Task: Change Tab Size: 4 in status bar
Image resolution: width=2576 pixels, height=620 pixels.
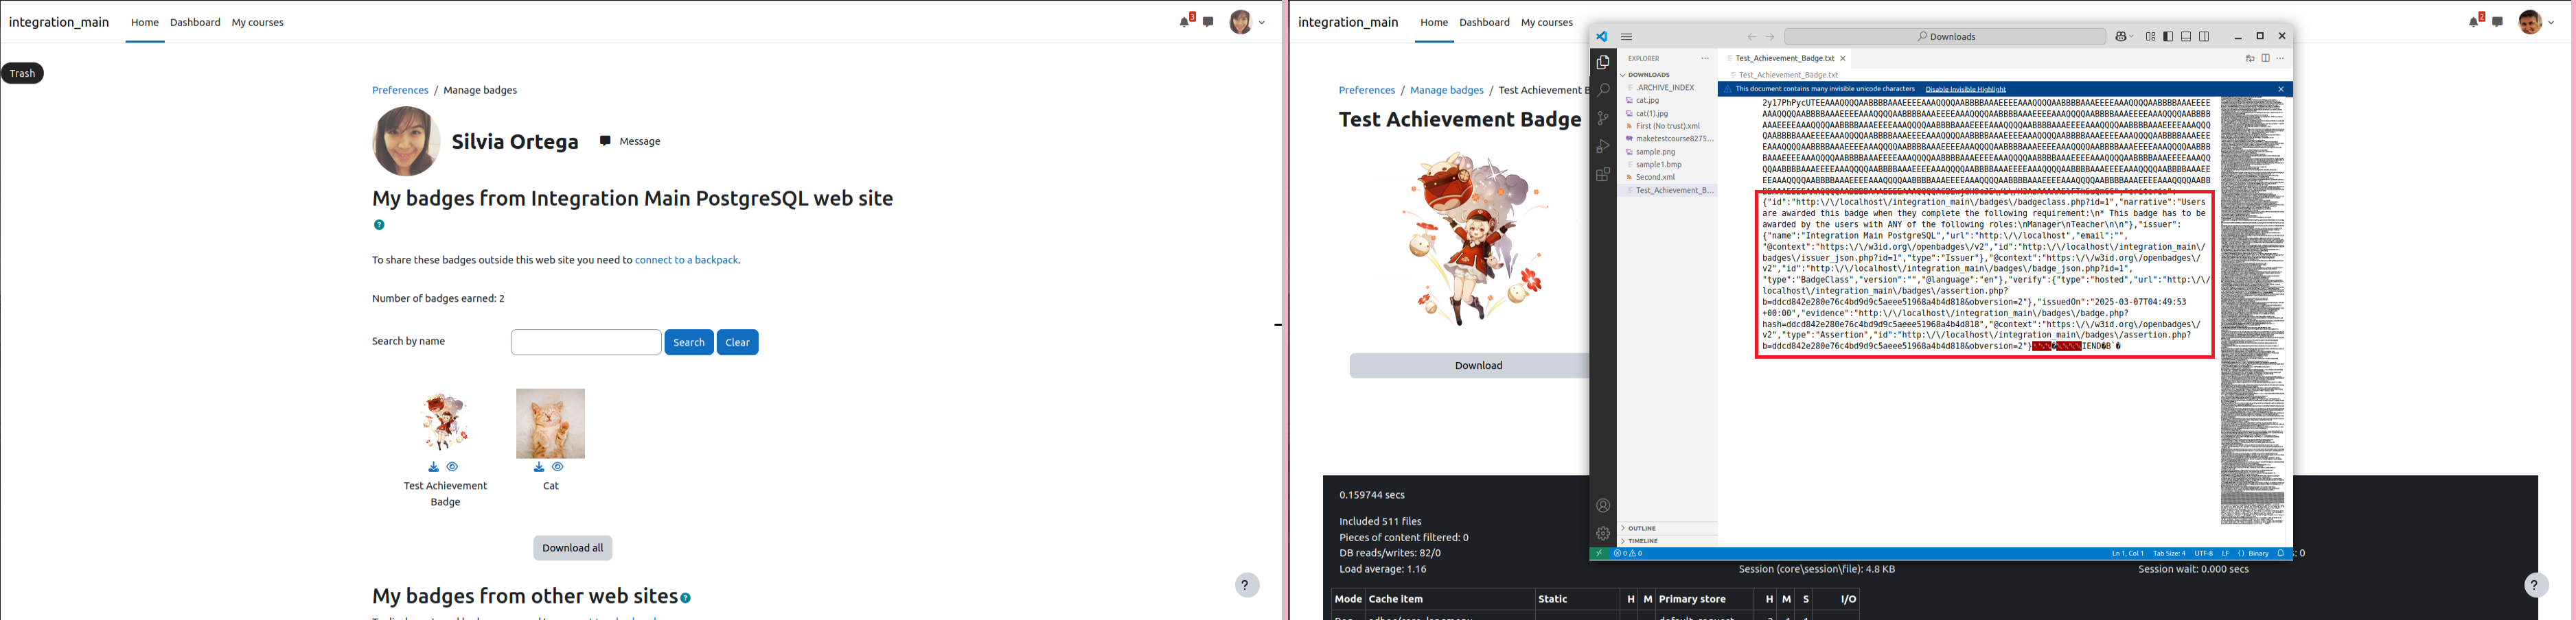Action: pyautogui.click(x=2169, y=553)
